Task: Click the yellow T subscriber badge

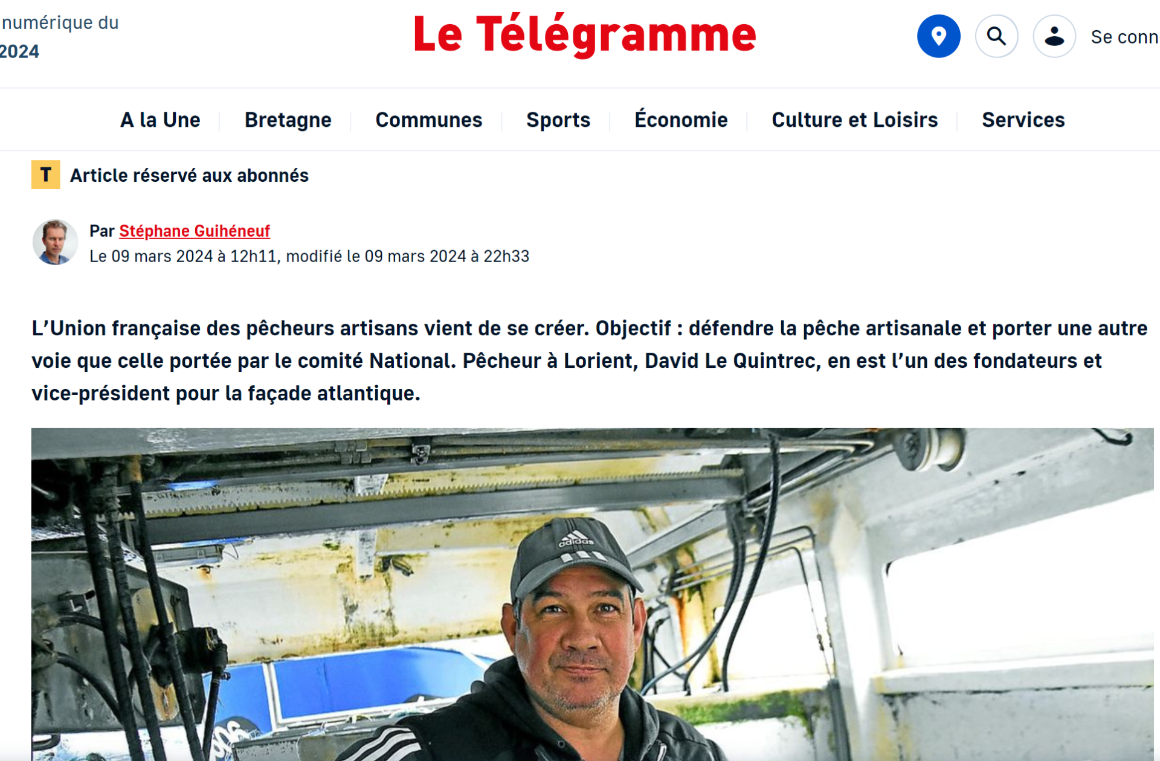Action: pyautogui.click(x=46, y=175)
